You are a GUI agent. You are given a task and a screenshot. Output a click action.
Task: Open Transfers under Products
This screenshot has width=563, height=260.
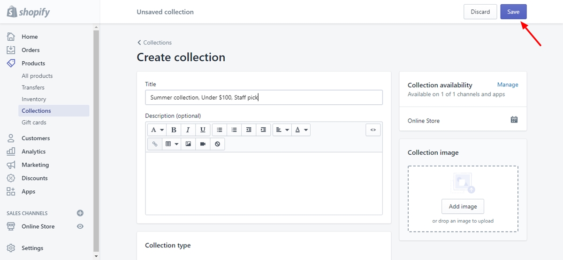(33, 87)
